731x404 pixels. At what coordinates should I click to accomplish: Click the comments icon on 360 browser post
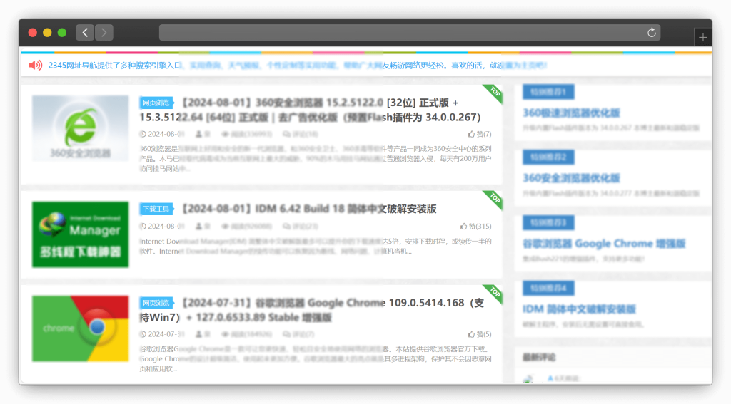click(x=286, y=134)
